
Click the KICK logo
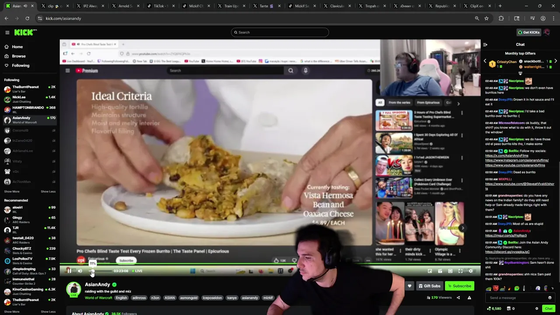(x=25, y=32)
